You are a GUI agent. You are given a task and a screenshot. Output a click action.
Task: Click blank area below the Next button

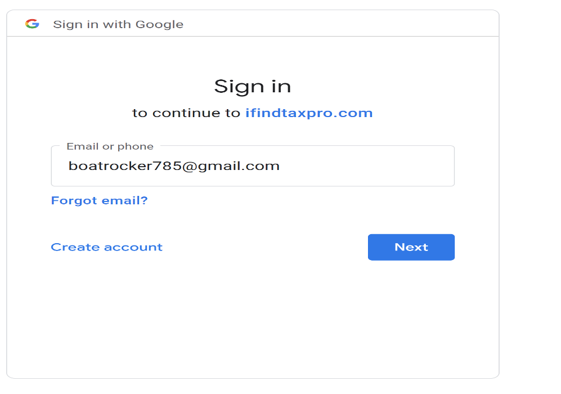411,315
